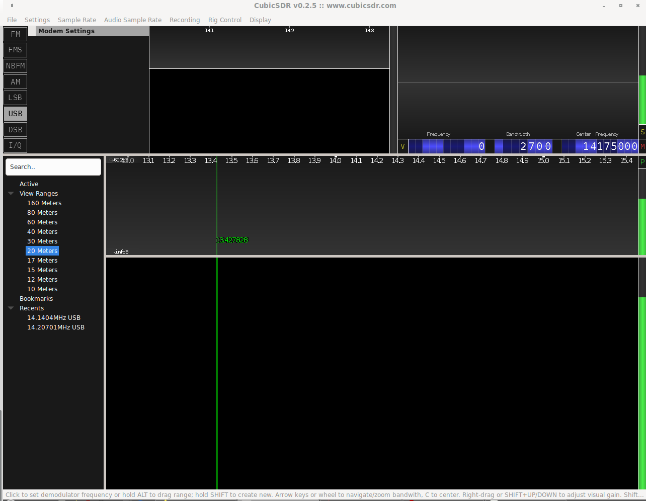Choose the 40 Meters view range

42,232
